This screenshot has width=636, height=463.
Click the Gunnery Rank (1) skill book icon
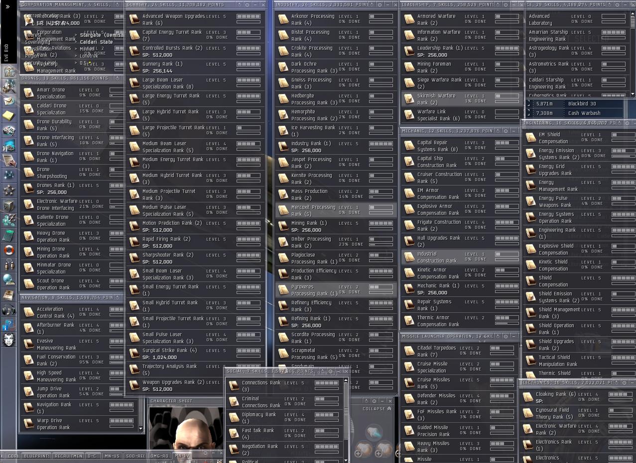pos(134,67)
